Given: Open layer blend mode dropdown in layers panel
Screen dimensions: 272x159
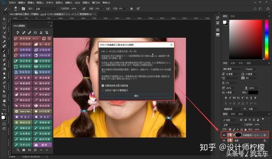Looking at the screenshot, I should [x=233, y=125].
